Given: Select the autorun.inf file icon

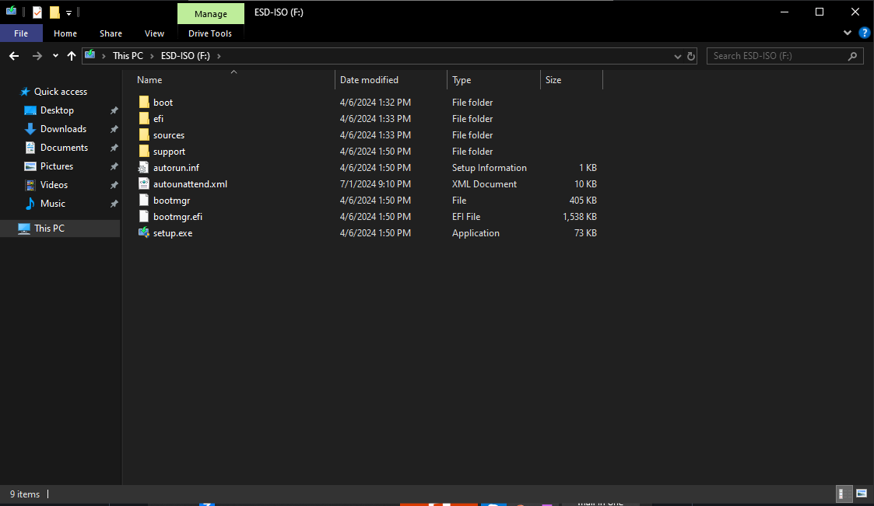Looking at the screenshot, I should [143, 168].
